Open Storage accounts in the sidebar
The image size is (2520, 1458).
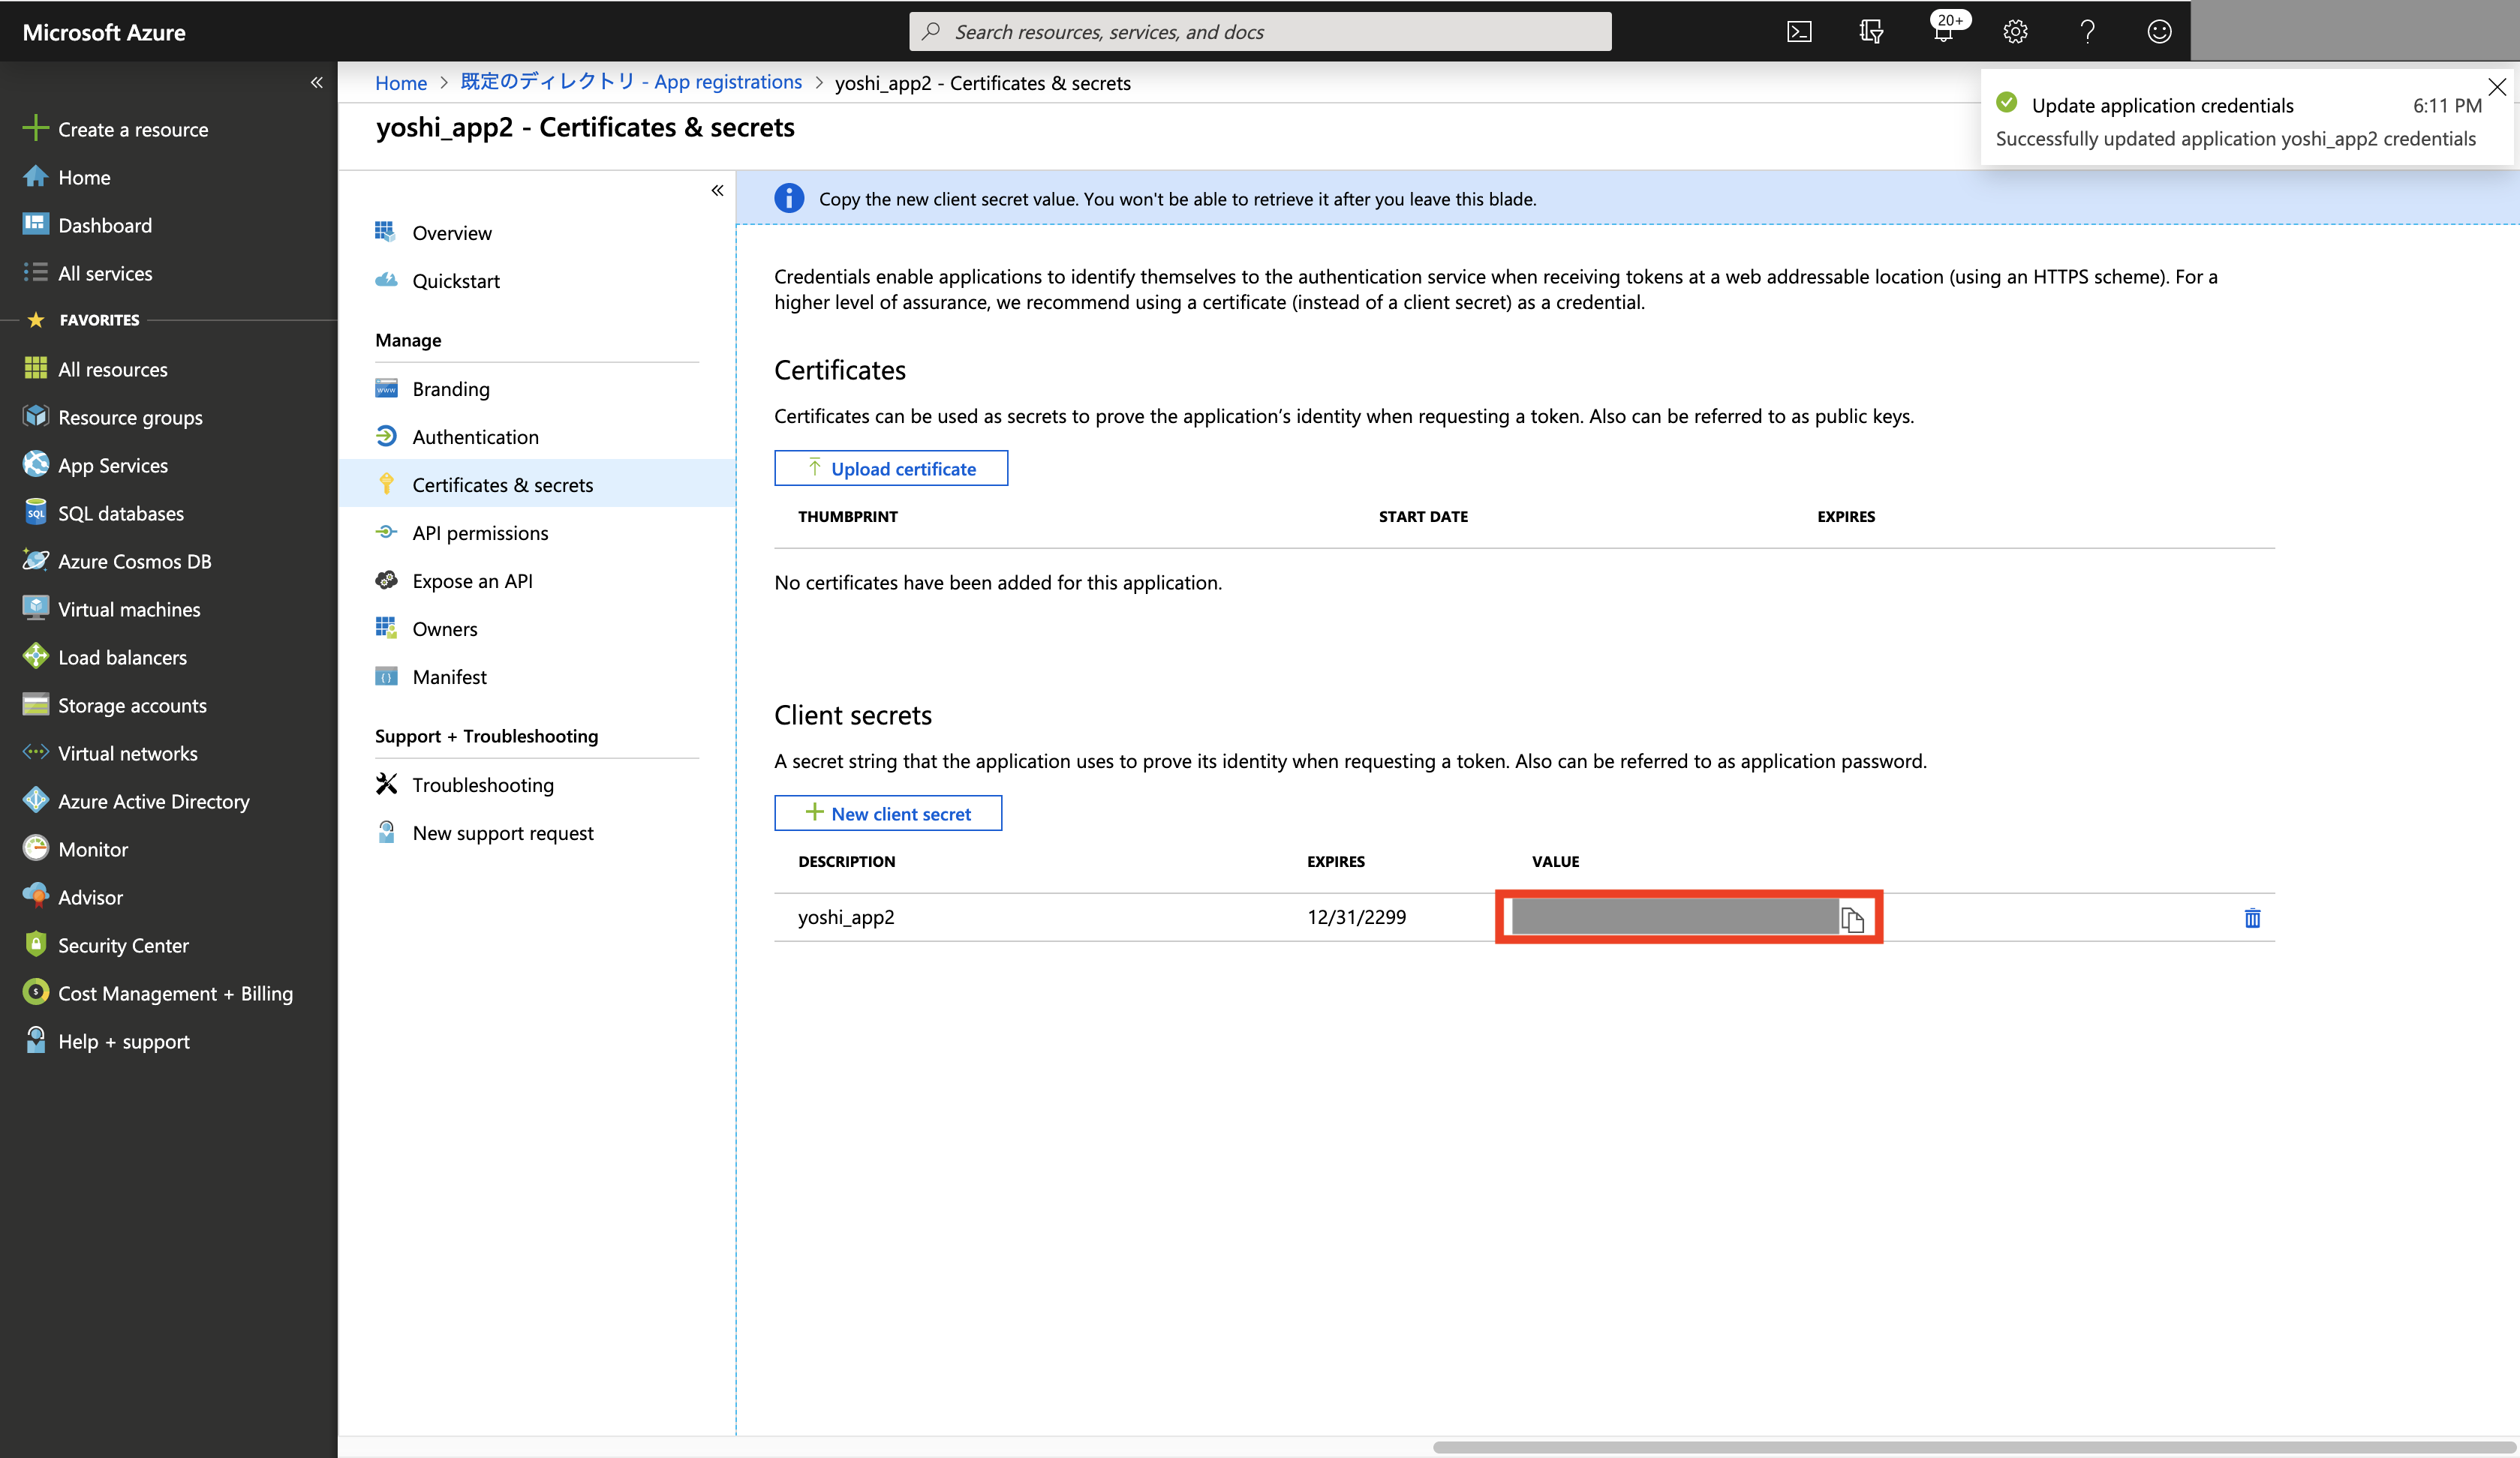point(116,704)
